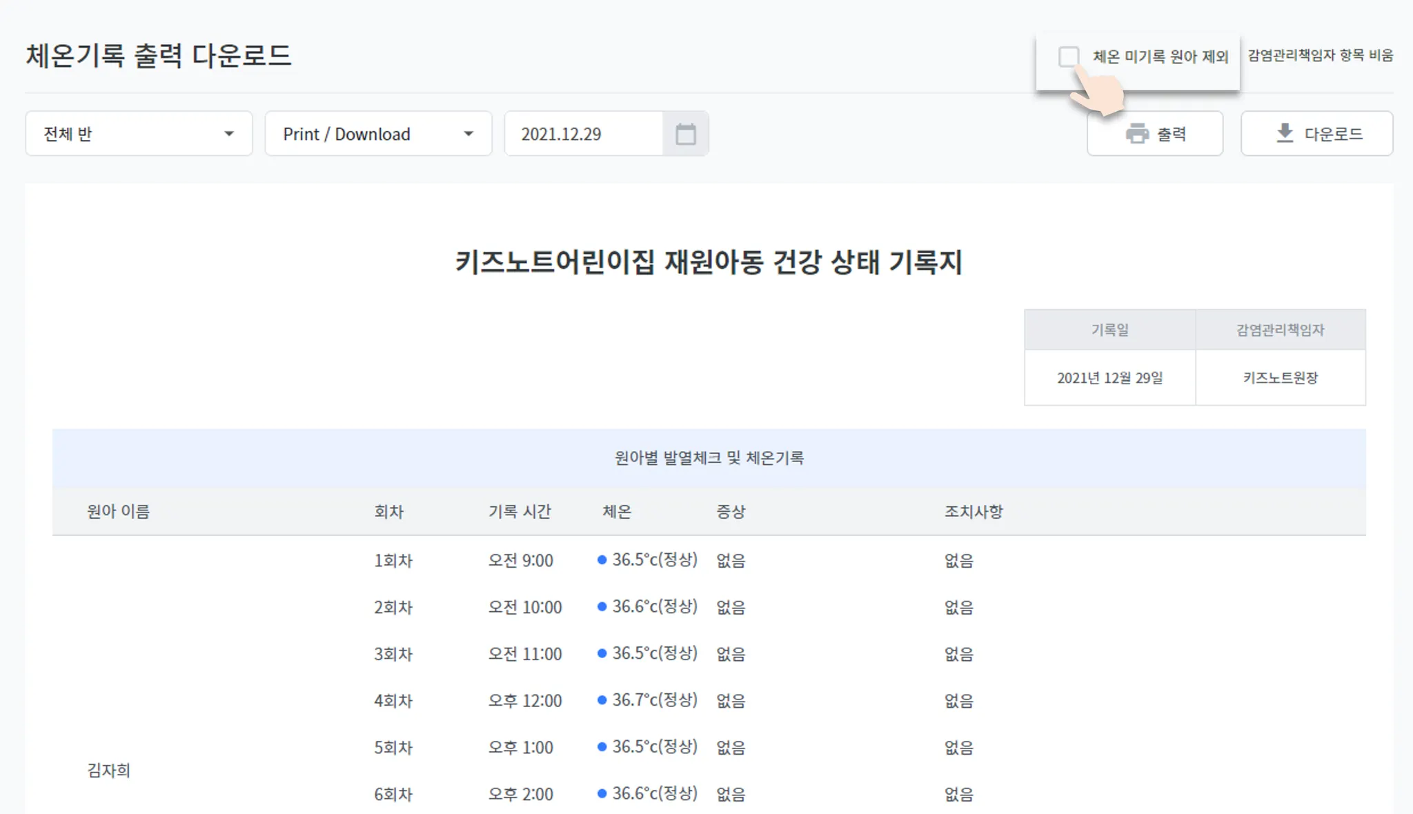
Task: Click 감염관리책임자 항목 비움 option
Action: 1320,55
